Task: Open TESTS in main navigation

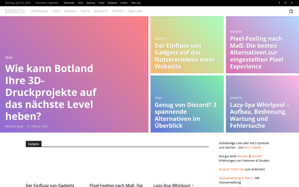Action: [x=85, y=11]
